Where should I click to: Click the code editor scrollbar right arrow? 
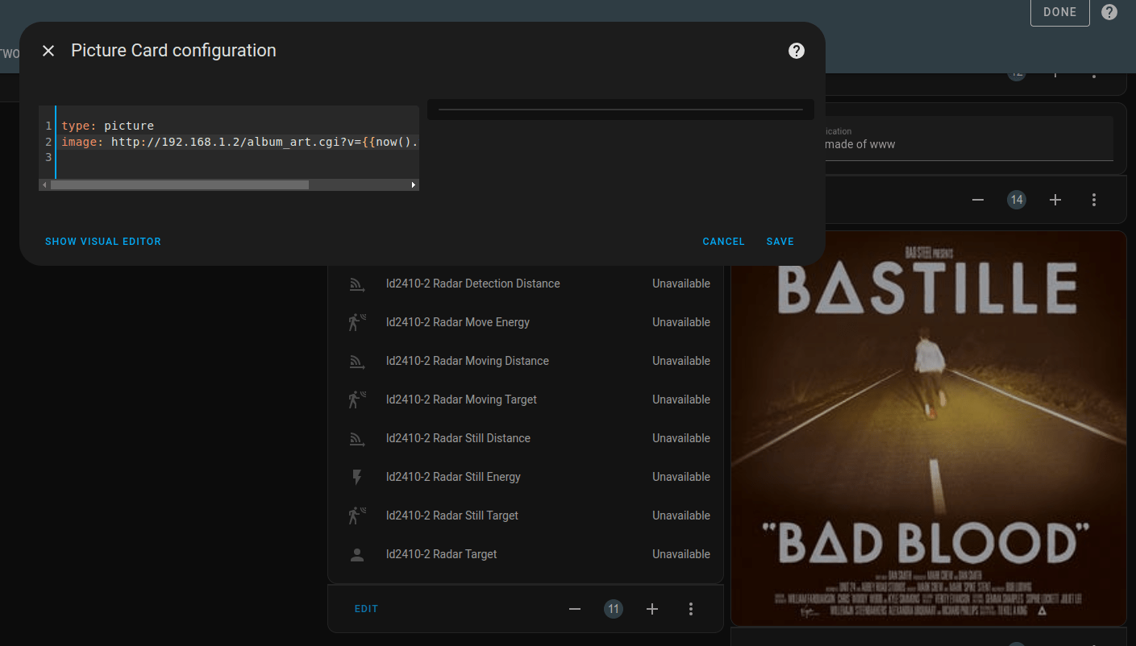414,184
